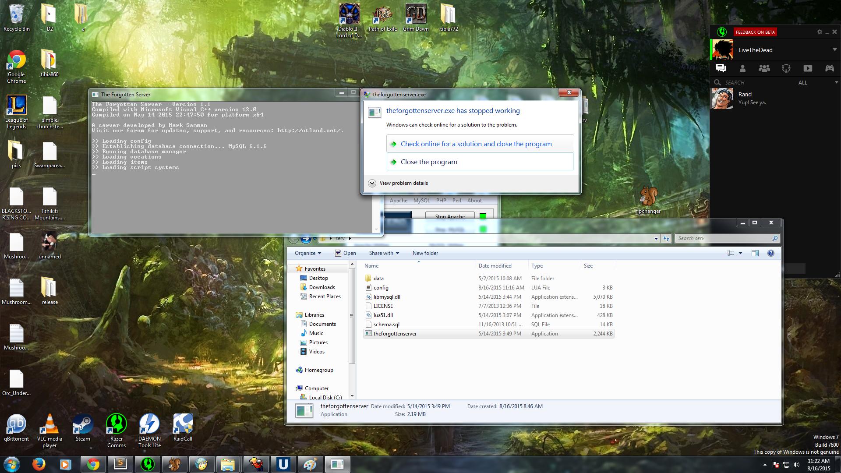Select the Recycle Bin desktop icon
The image size is (841, 473).
pyautogui.click(x=17, y=18)
